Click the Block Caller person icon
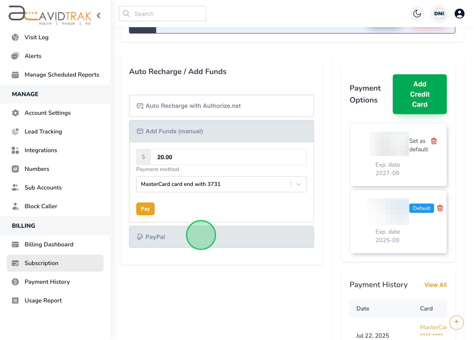This screenshot has width=474, height=340. (x=15, y=206)
